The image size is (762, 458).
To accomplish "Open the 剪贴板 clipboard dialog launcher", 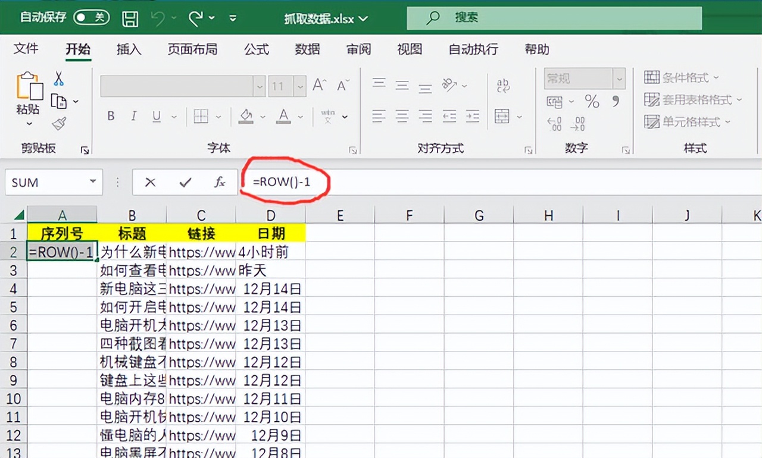I will [85, 150].
